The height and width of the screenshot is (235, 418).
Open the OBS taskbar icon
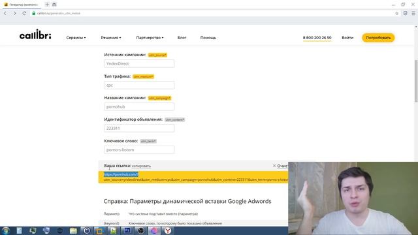coord(141,230)
